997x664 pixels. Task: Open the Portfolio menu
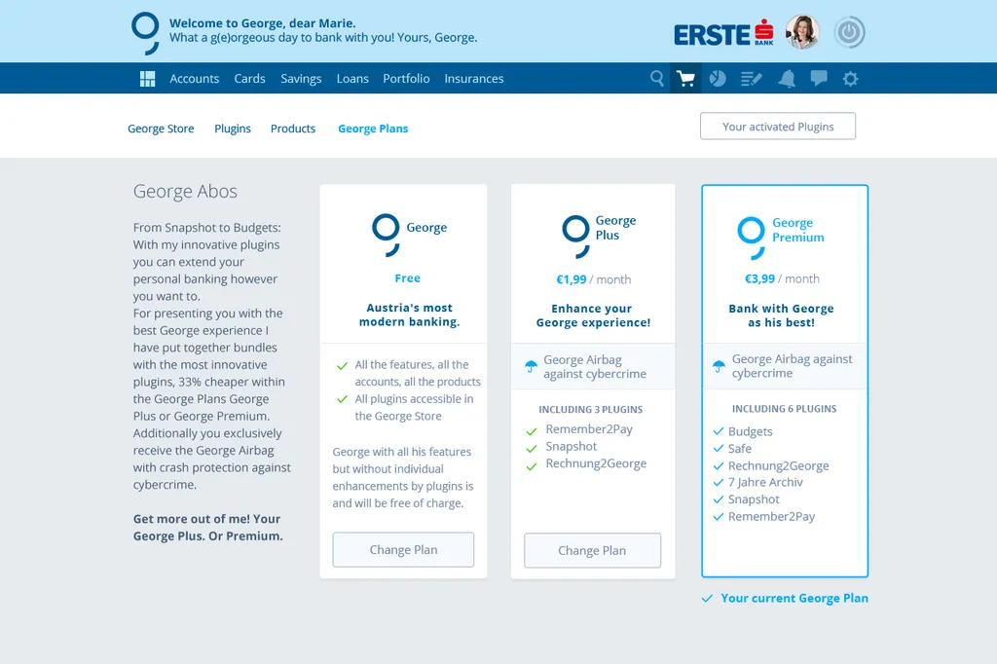pyautogui.click(x=406, y=78)
